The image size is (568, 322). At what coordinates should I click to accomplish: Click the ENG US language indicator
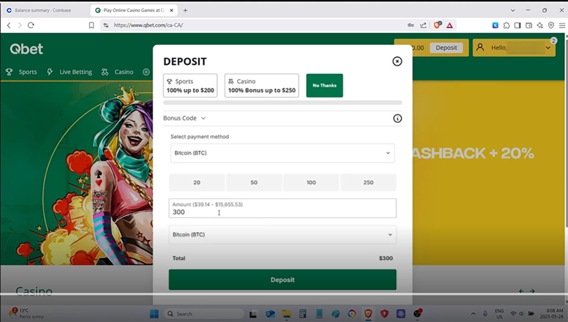[x=499, y=313]
